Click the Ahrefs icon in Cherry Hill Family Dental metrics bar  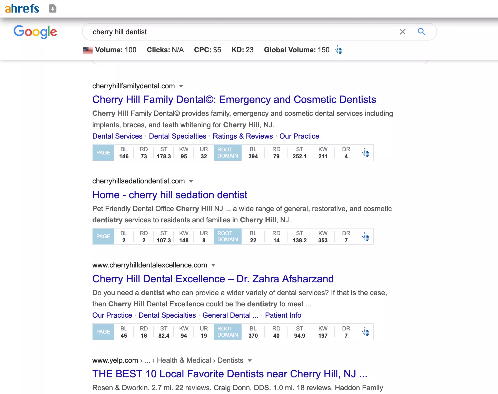pos(366,153)
